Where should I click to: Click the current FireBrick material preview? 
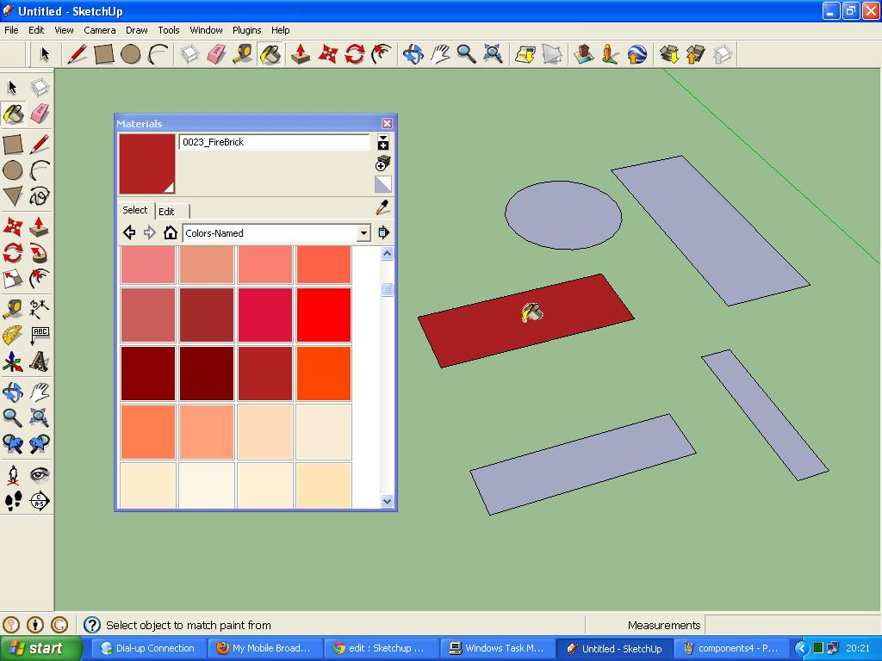tap(146, 164)
